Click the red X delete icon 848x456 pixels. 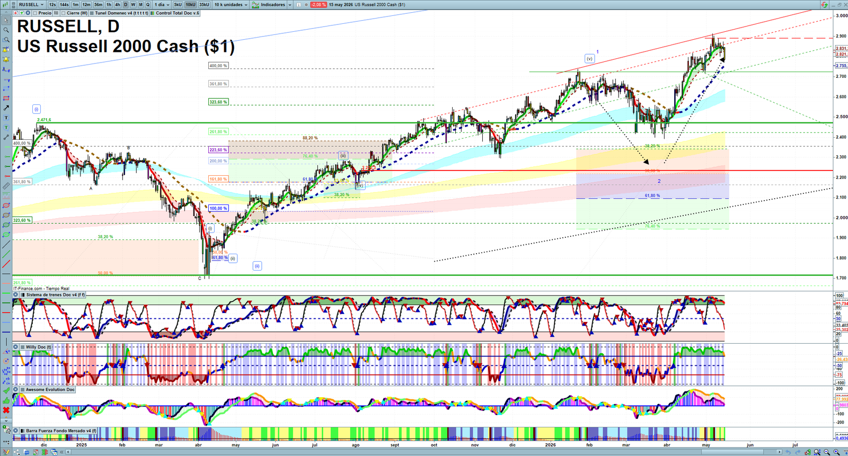coord(6,410)
